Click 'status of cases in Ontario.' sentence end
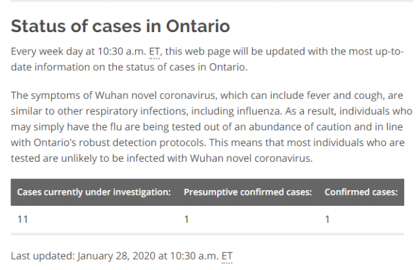This screenshot has height=270, width=420. coord(186,67)
